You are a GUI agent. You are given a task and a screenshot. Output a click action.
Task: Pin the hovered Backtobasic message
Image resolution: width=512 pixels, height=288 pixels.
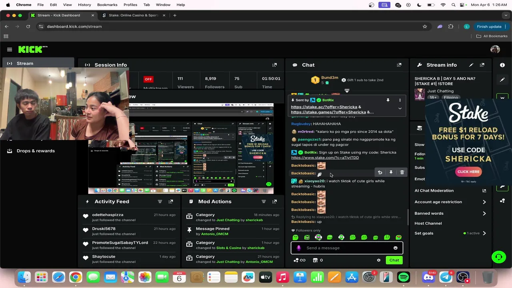tap(391, 172)
